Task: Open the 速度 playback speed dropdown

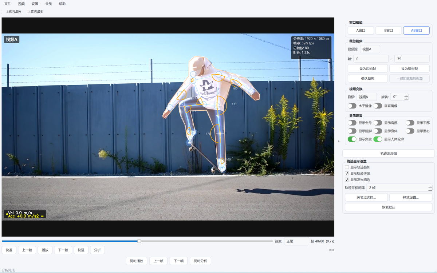Action: (296, 241)
